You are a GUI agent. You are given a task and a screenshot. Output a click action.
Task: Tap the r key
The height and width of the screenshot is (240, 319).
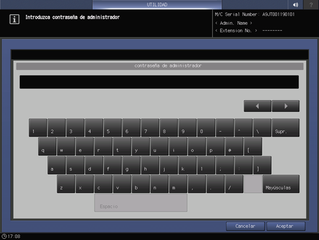pos(103,147)
